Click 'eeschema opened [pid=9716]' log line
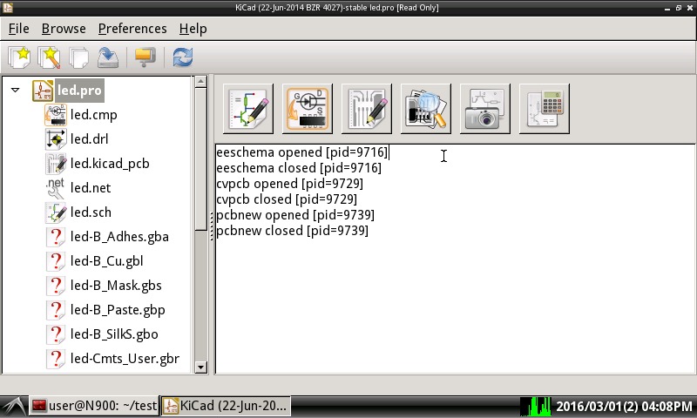This screenshot has height=418, width=697. point(301,152)
